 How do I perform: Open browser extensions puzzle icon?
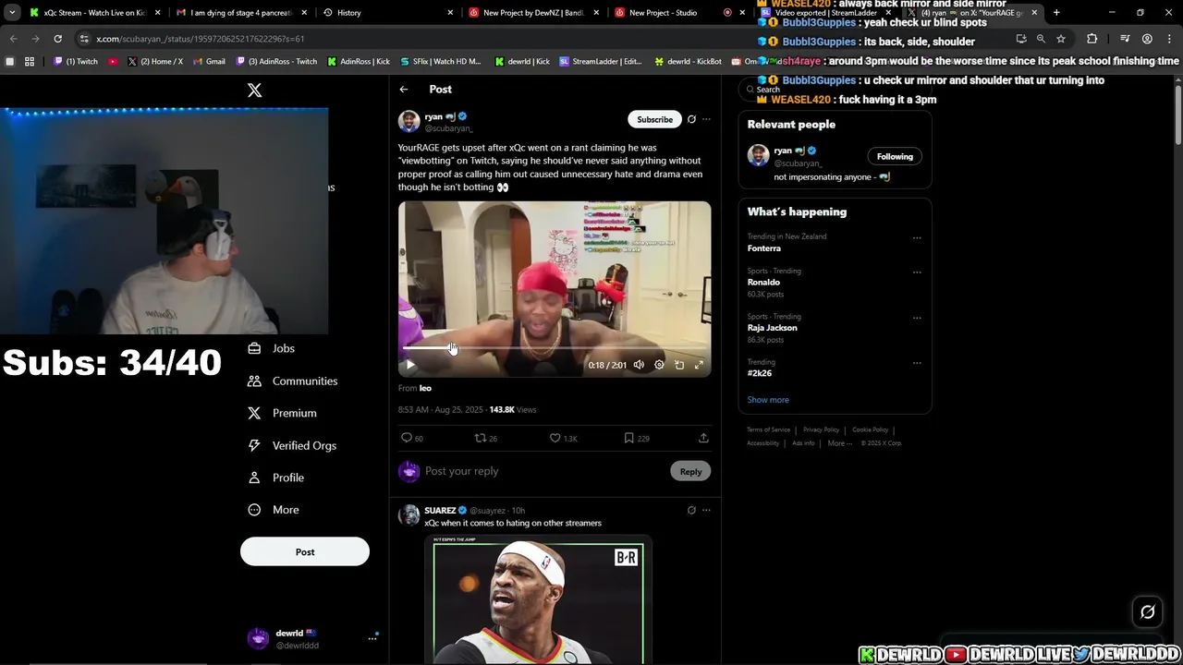click(x=1092, y=39)
